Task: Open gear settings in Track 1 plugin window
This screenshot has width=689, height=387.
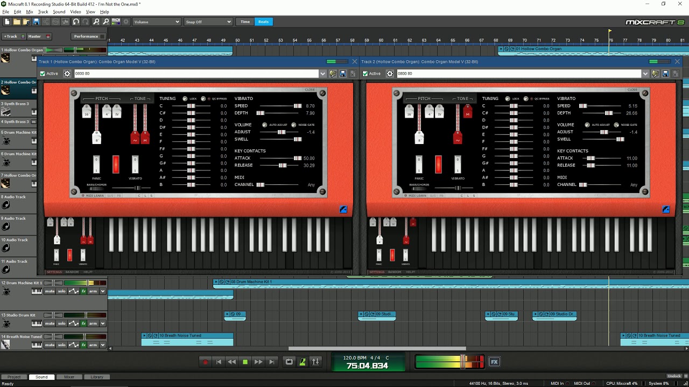Action: pos(67,74)
